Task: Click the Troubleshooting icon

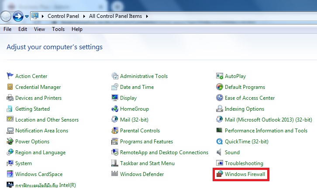Action: 220,163
